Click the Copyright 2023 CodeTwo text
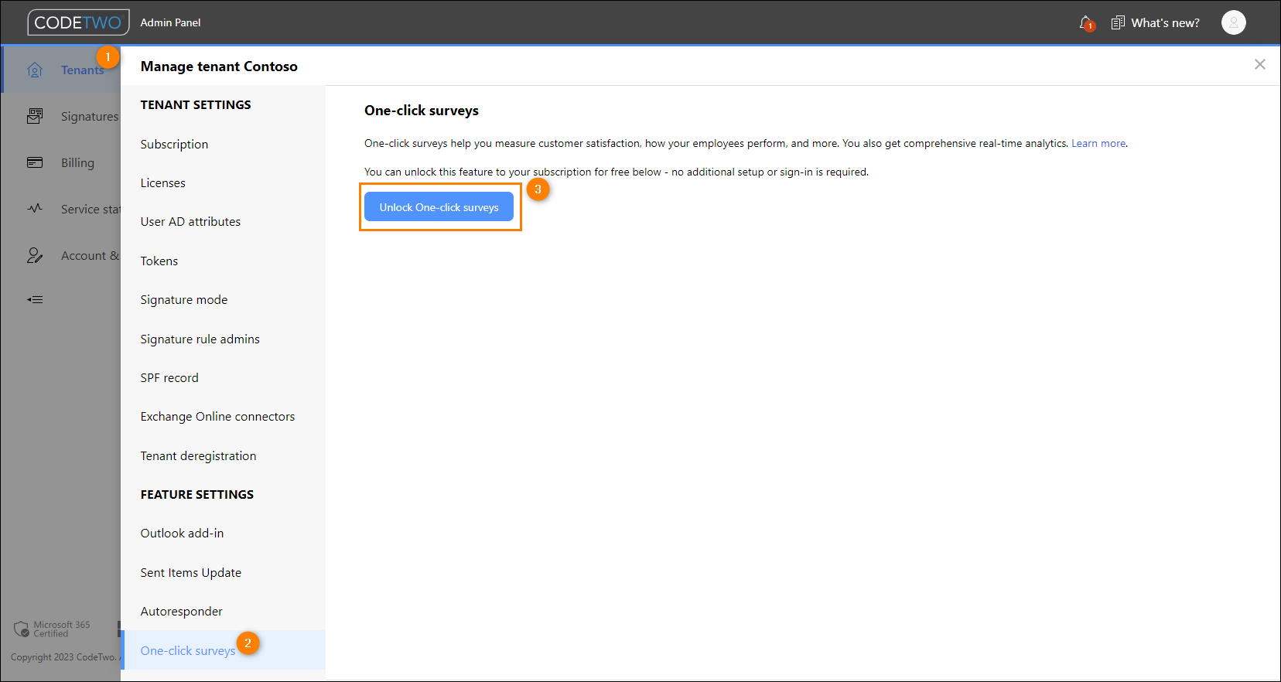Viewport: 1281px width, 682px height. tap(65, 657)
